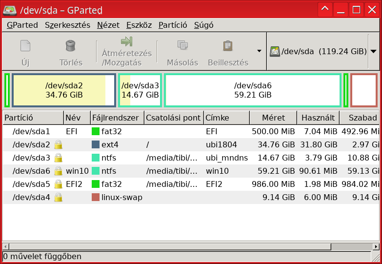Click the 31.80 GiB used cell
The image size is (382, 264).
(319, 144)
